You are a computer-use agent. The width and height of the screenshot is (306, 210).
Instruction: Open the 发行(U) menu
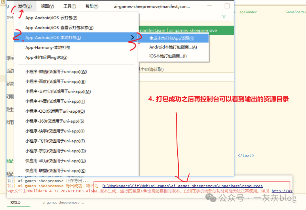click(x=25, y=6)
